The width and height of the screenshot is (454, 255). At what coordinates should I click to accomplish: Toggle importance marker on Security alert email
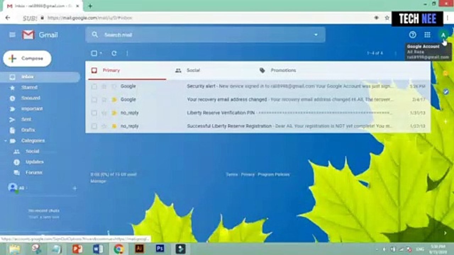tap(114, 86)
